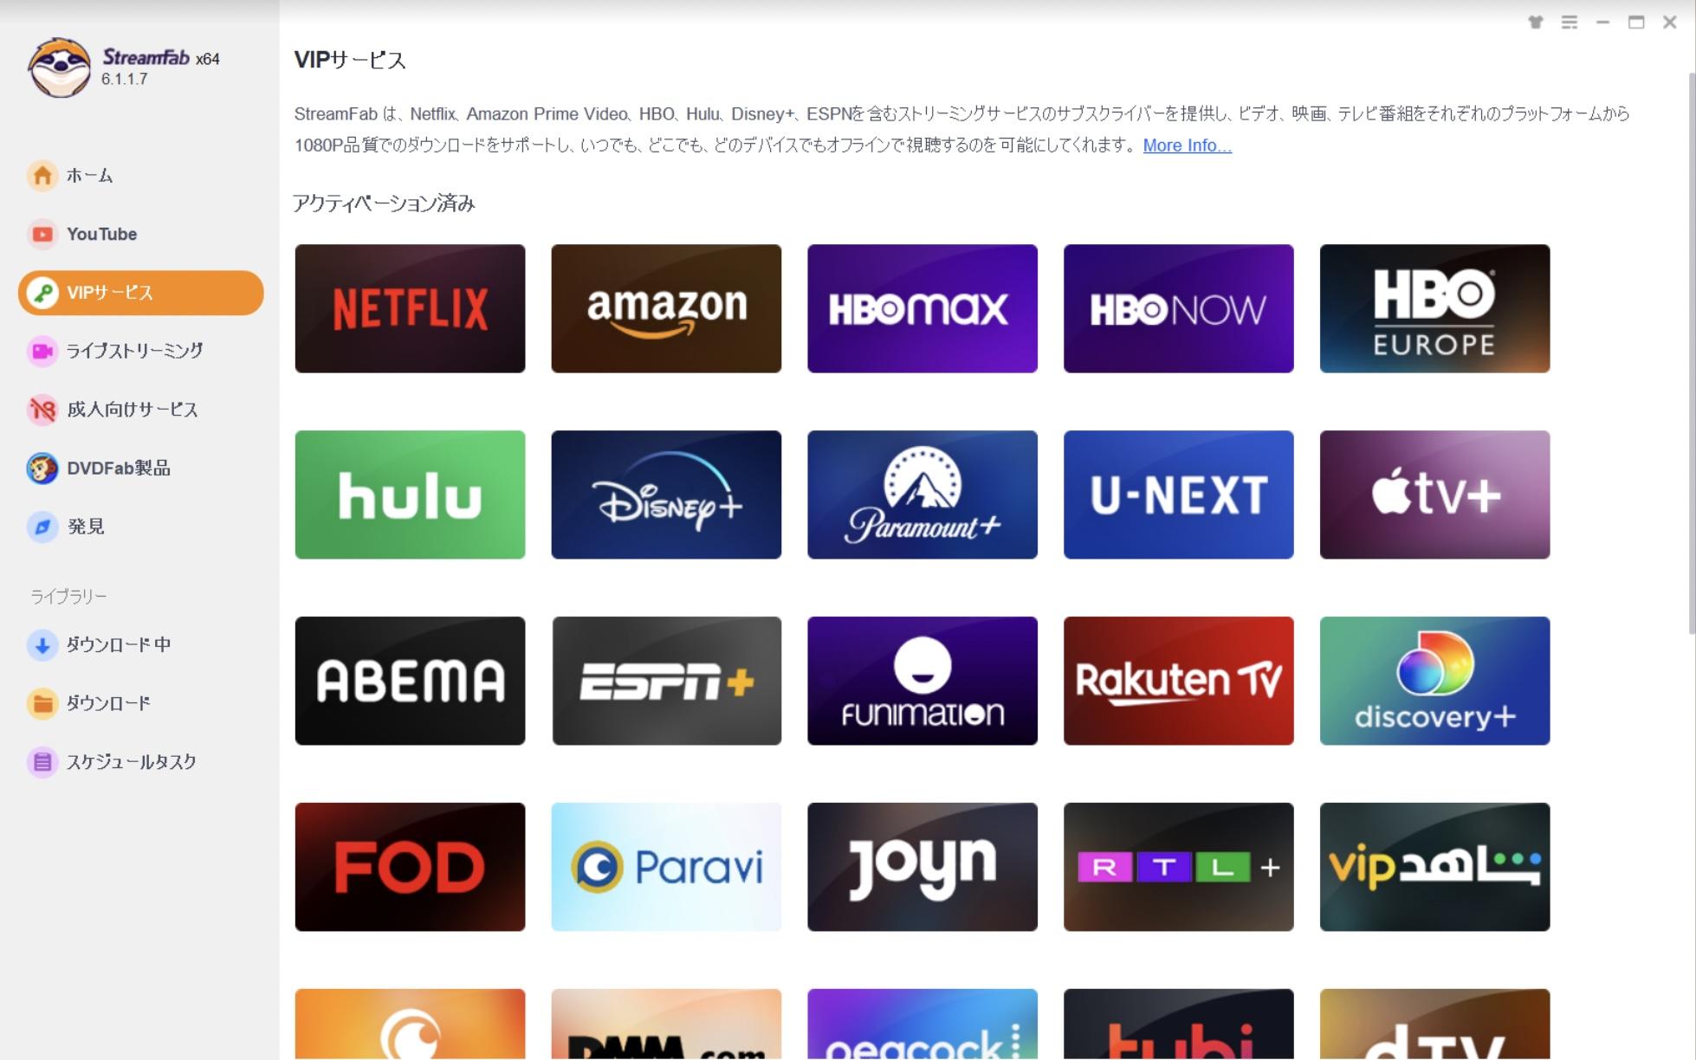Open the HBO Europe tile

coord(1435,308)
